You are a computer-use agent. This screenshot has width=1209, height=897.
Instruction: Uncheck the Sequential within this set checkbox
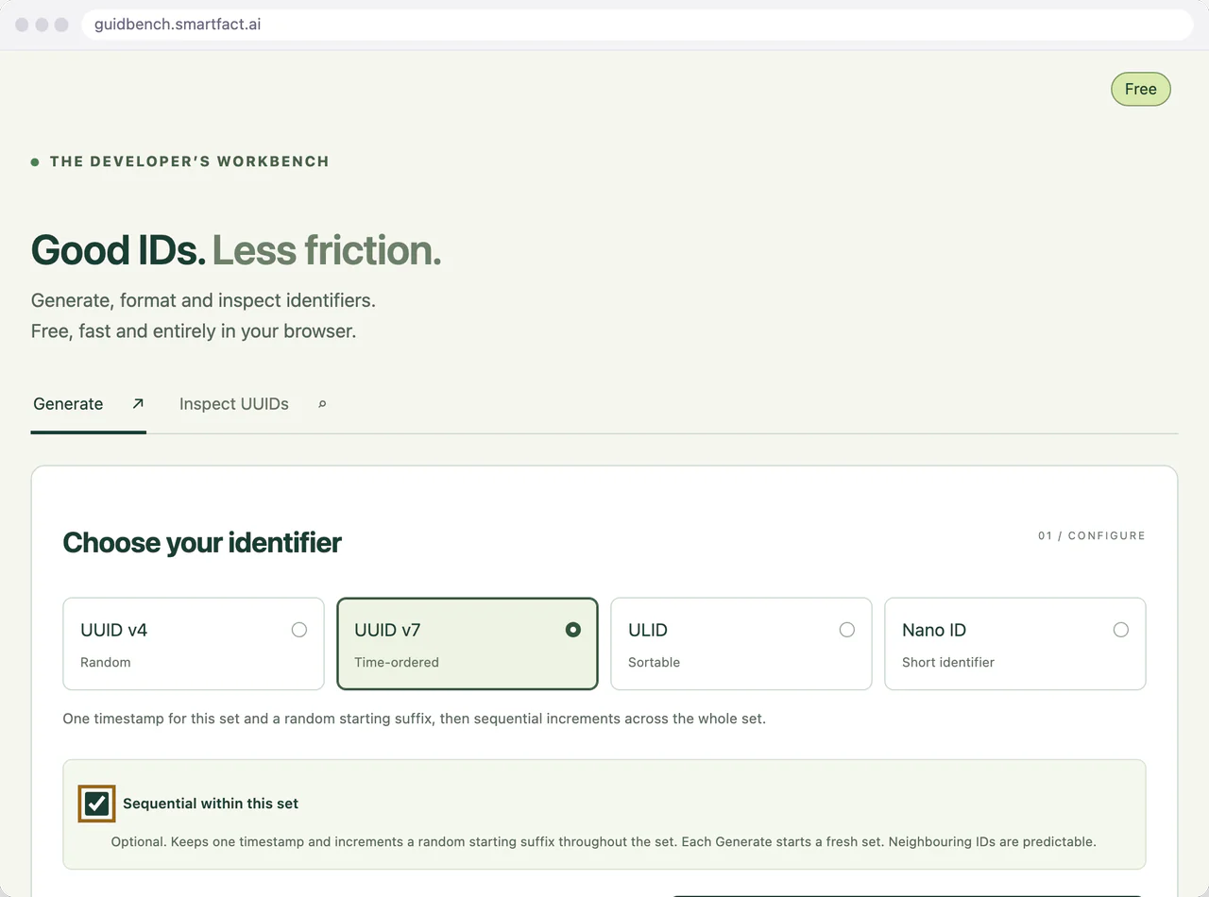tap(96, 804)
